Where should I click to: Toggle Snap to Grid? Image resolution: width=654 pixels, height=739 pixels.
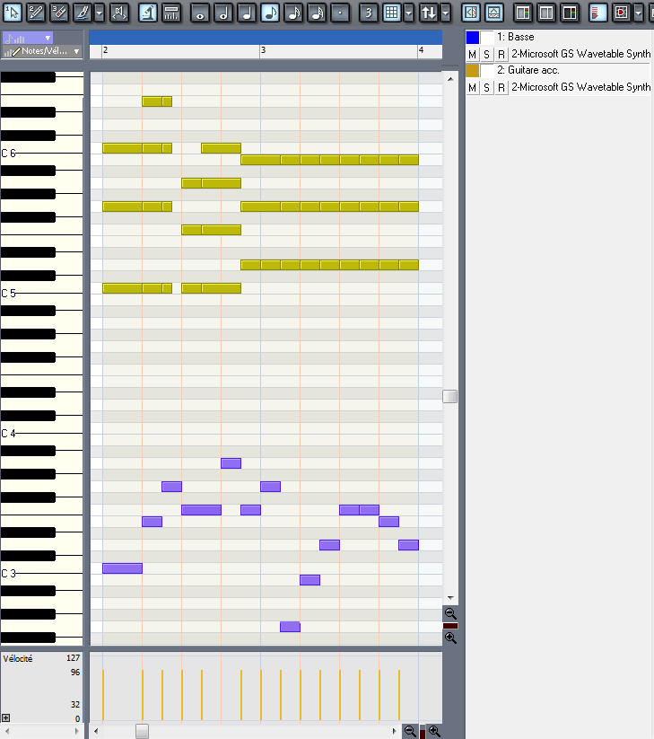click(x=392, y=13)
